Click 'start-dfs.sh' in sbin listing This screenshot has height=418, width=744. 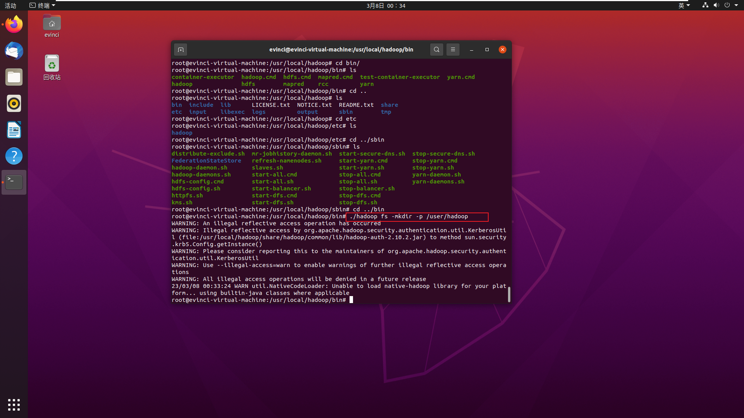[x=273, y=202]
